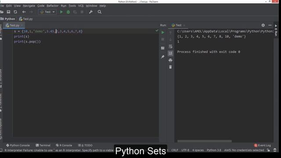Open the Test run configuration dropdown
281x158 pixels.
47,12
